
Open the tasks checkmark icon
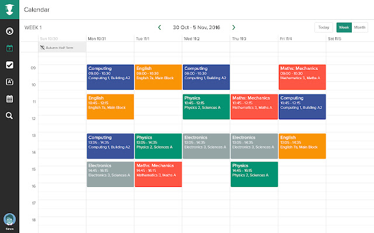9,65
